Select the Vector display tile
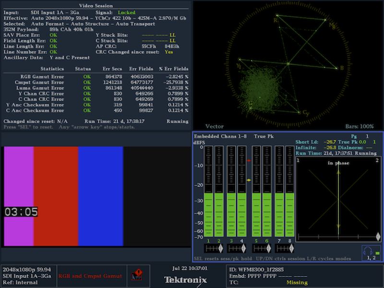Image resolution: width=384 pixels, height=288 pixels. click(x=288, y=65)
